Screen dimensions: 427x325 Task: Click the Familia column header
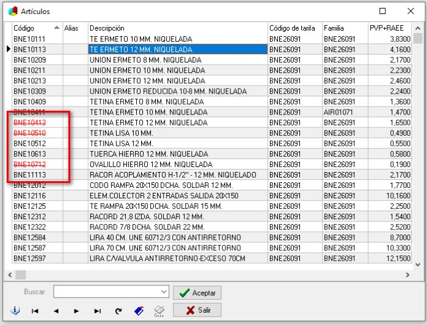point(344,28)
